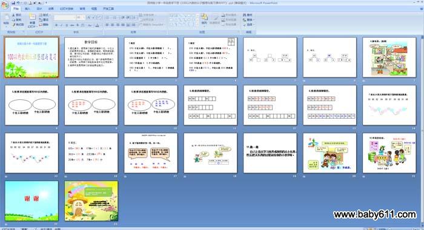
Task: Click the New Slide (新建幻灯片) button
Action: click(32, 20)
